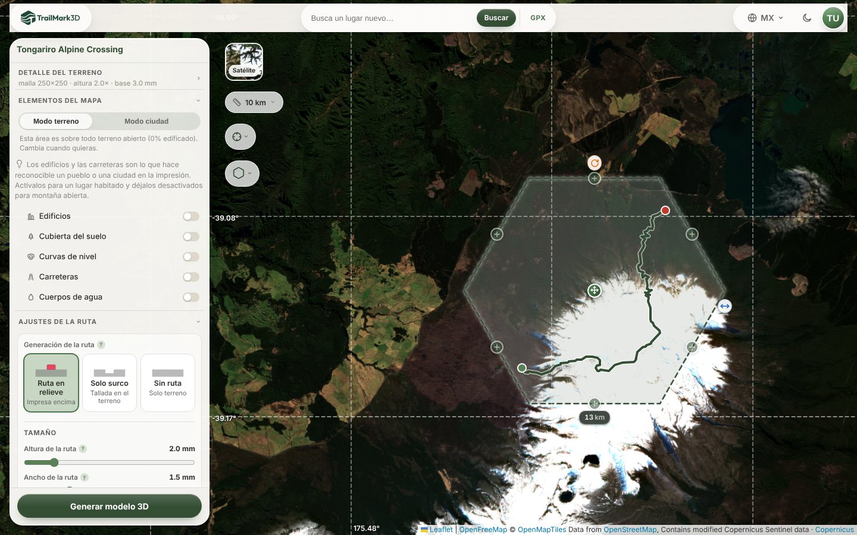Turn on Curvas de nivel toggle
The image size is (857, 535).
pos(191,257)
